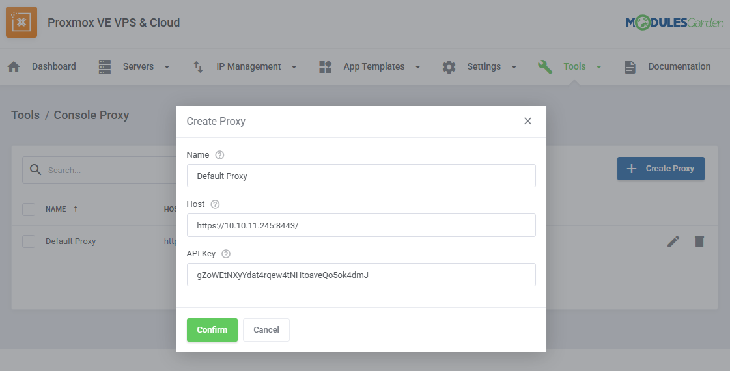Click the Proxmox module logo icon

21,22
